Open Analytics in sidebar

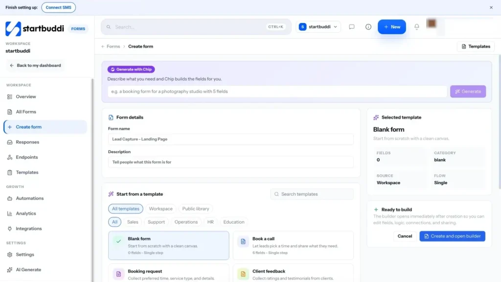pos(45,213)
